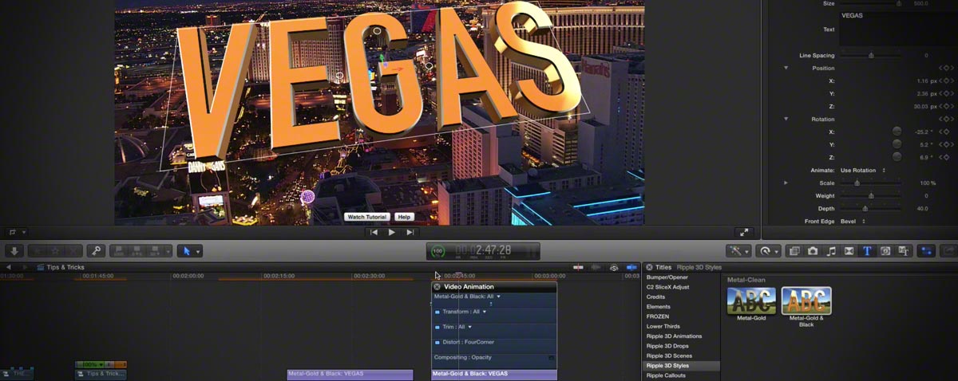This screenshot has height=381, width=958.
Task: Choose the Metal-Gold title thumbnail
Action: click(x=750, y=300)
